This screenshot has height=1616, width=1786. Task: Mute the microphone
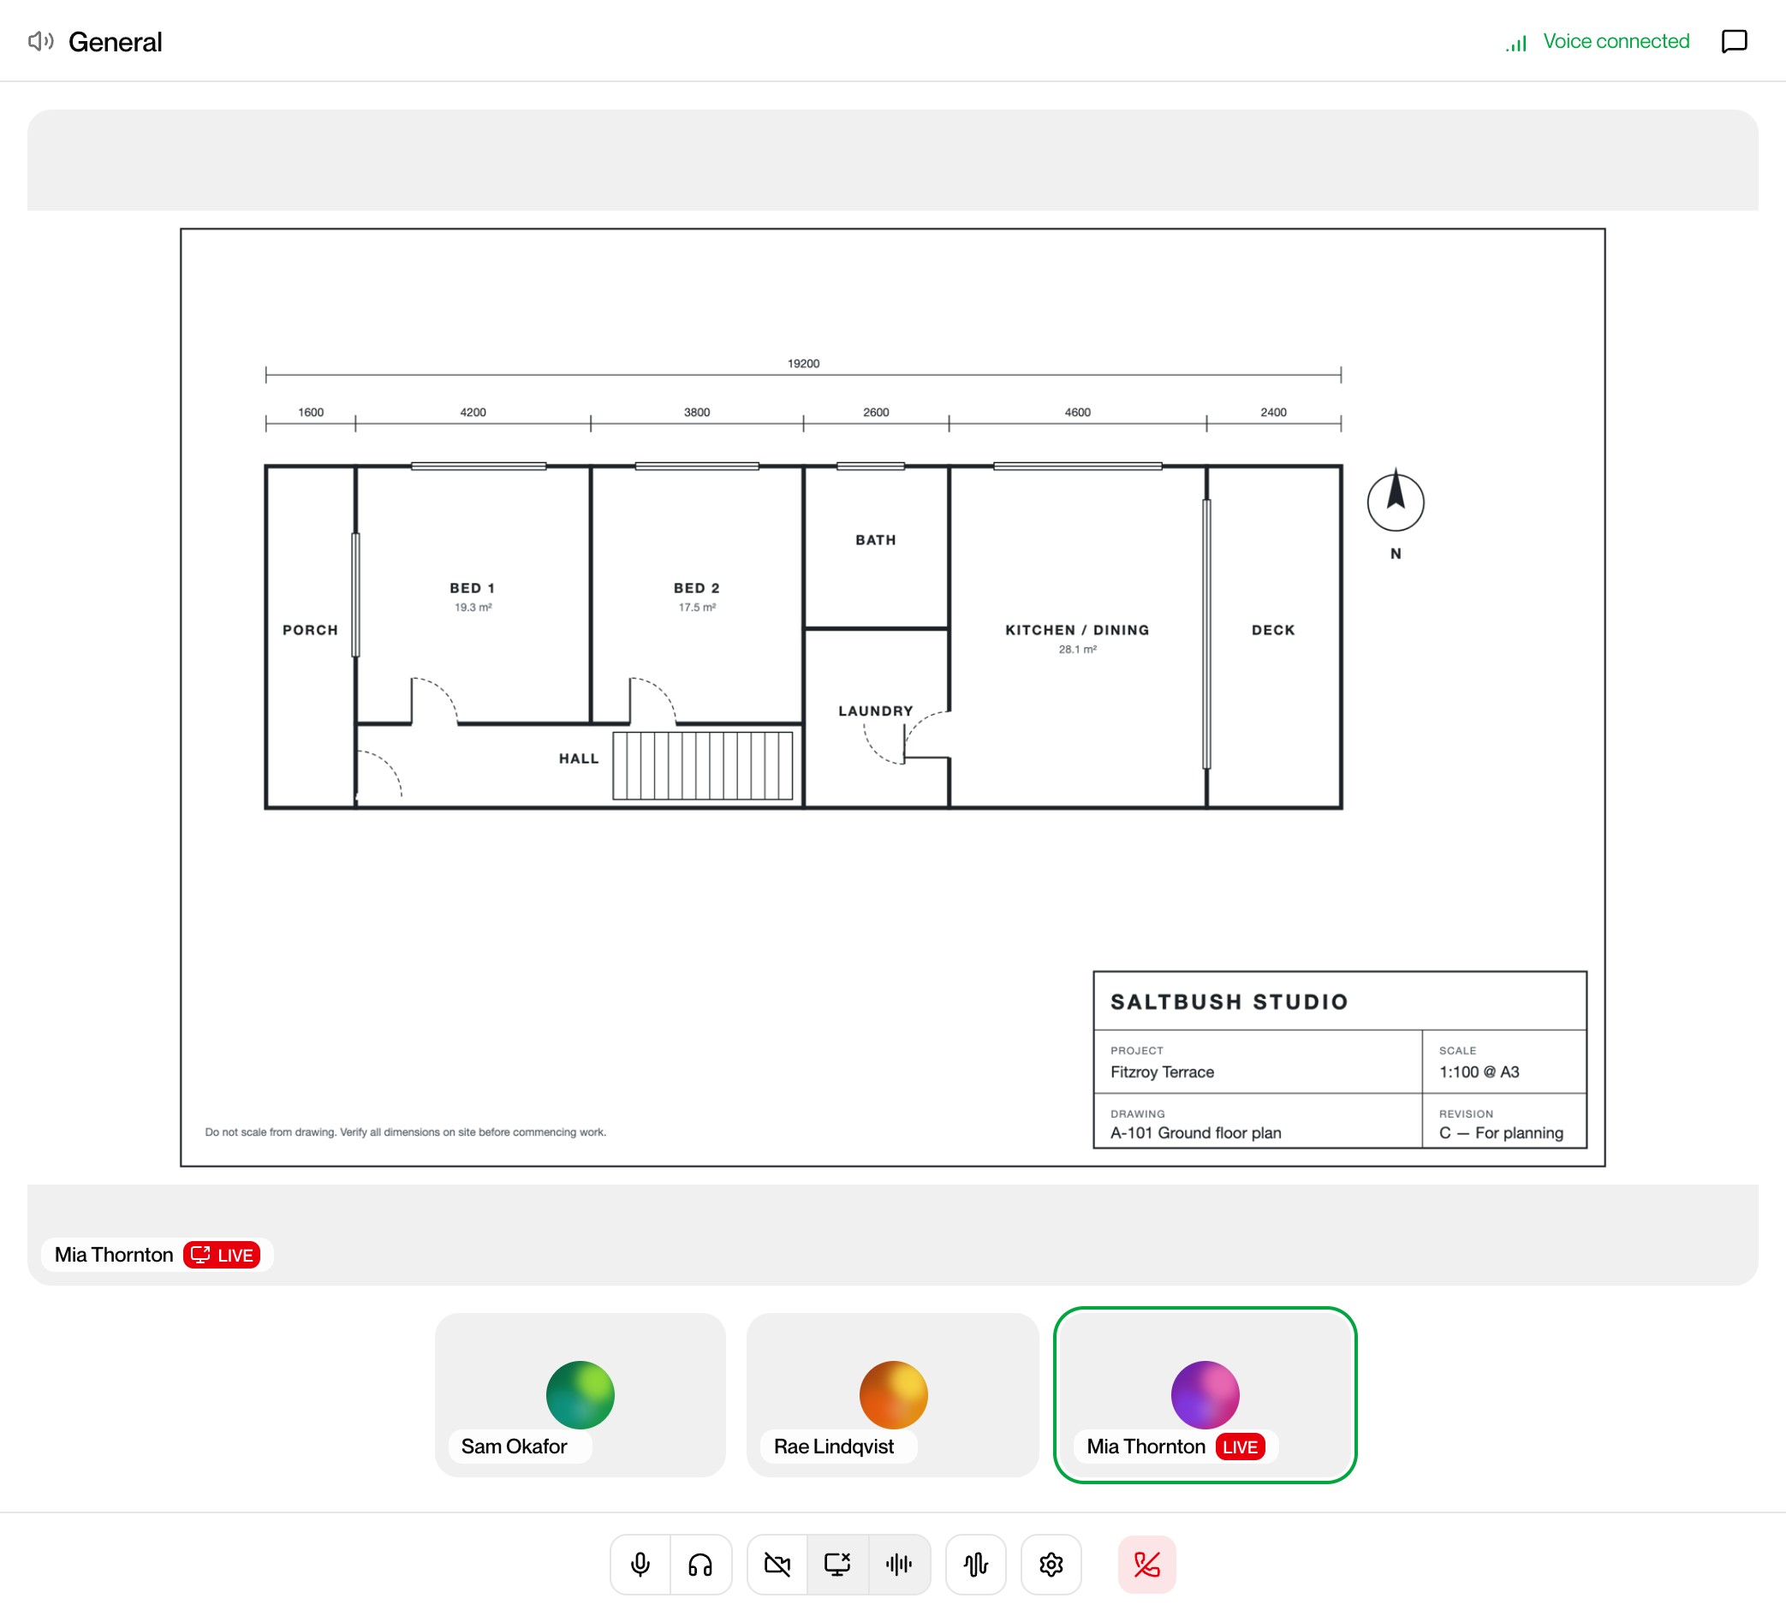(x=640, y=1564)
